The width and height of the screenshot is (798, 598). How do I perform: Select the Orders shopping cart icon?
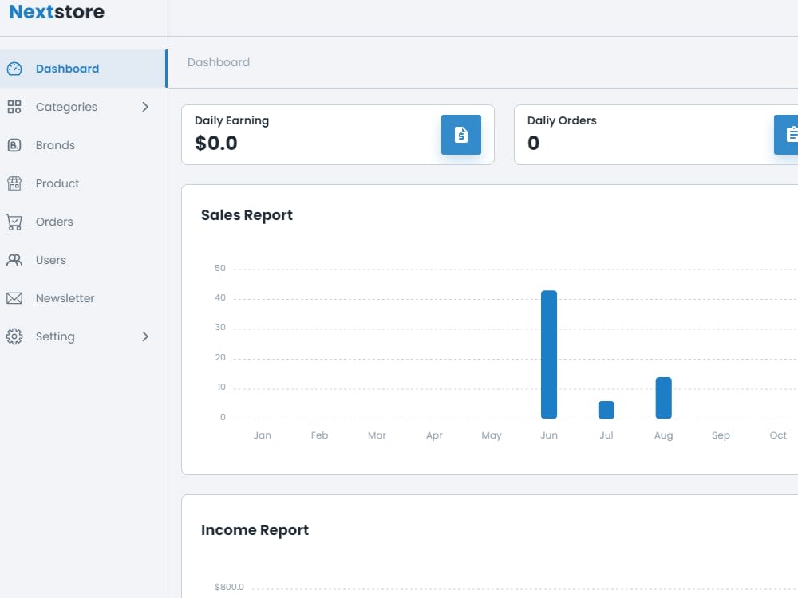[14, 222]
